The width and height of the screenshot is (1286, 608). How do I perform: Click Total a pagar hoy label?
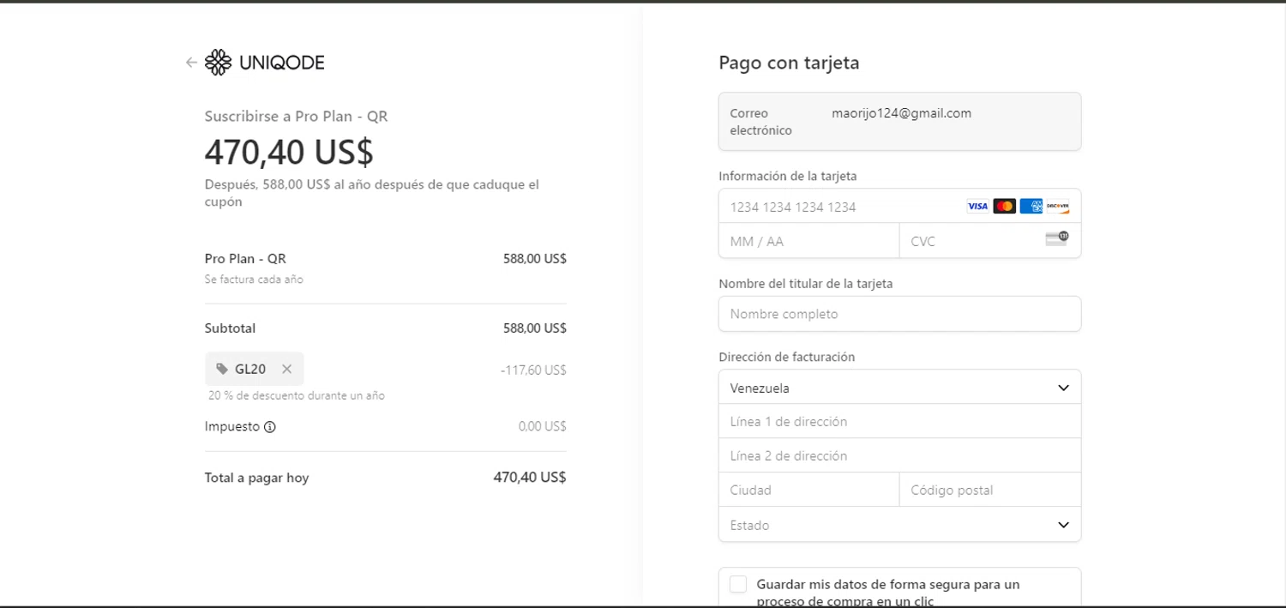(x=256, y=479)
